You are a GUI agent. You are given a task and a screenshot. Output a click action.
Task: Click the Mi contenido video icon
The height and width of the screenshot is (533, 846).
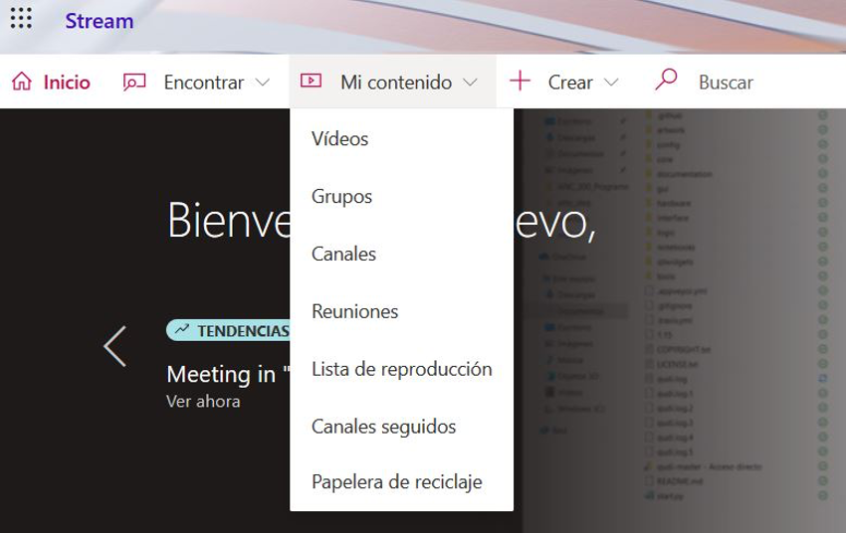click(x=311, y=81)
